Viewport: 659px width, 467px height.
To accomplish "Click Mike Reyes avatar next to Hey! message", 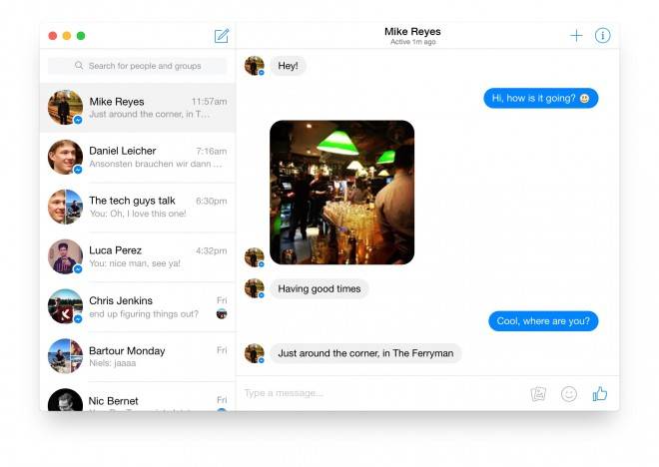I will 255,66.
